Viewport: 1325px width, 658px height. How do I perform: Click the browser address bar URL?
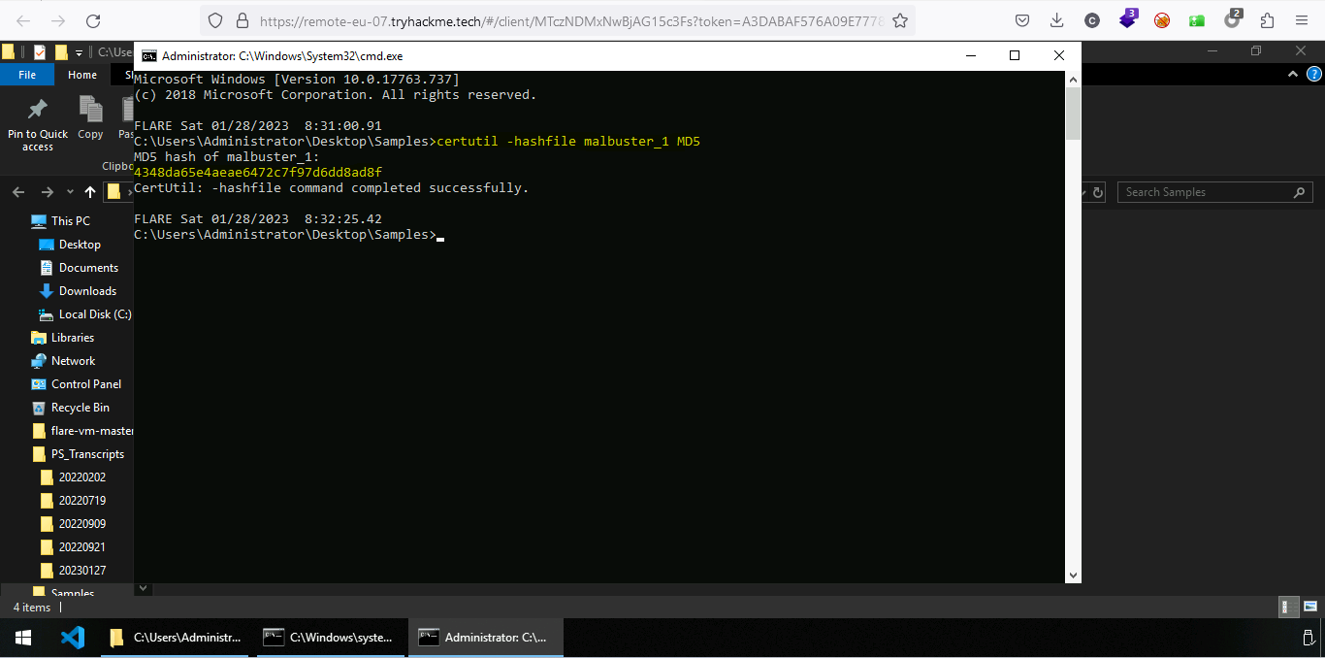570,20
